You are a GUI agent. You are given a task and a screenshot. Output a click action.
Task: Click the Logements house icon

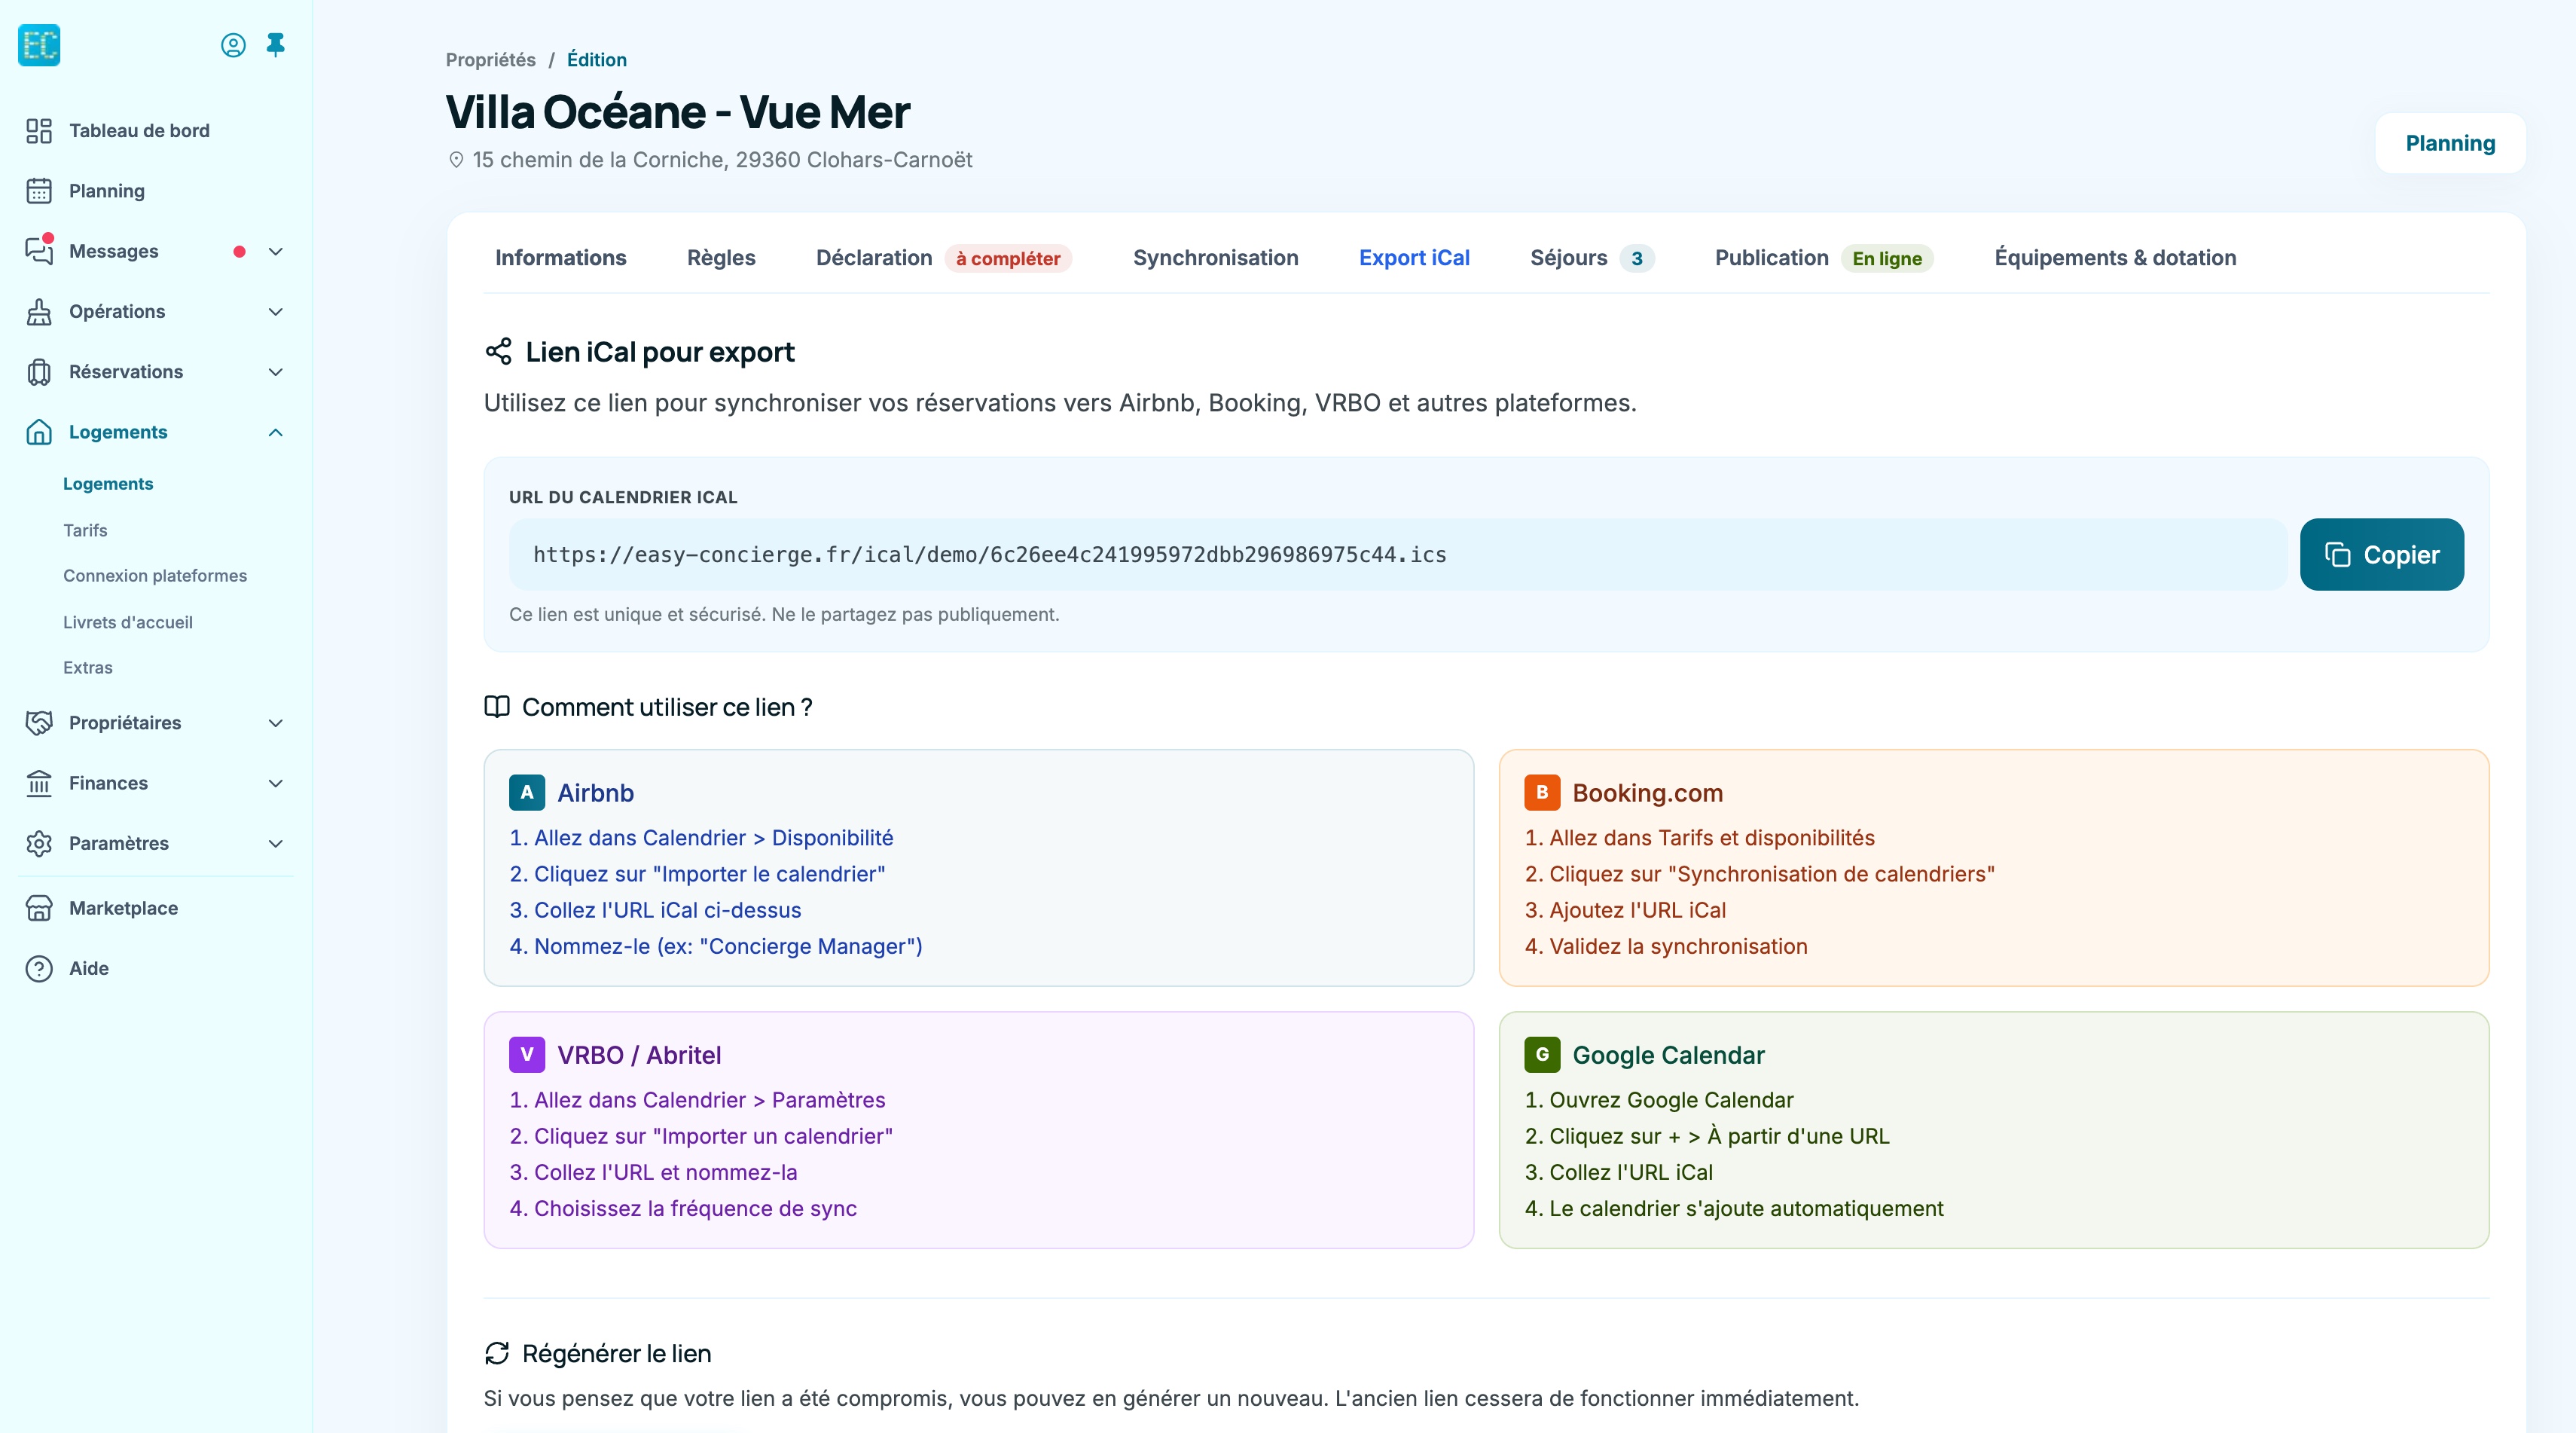[39, 432]
